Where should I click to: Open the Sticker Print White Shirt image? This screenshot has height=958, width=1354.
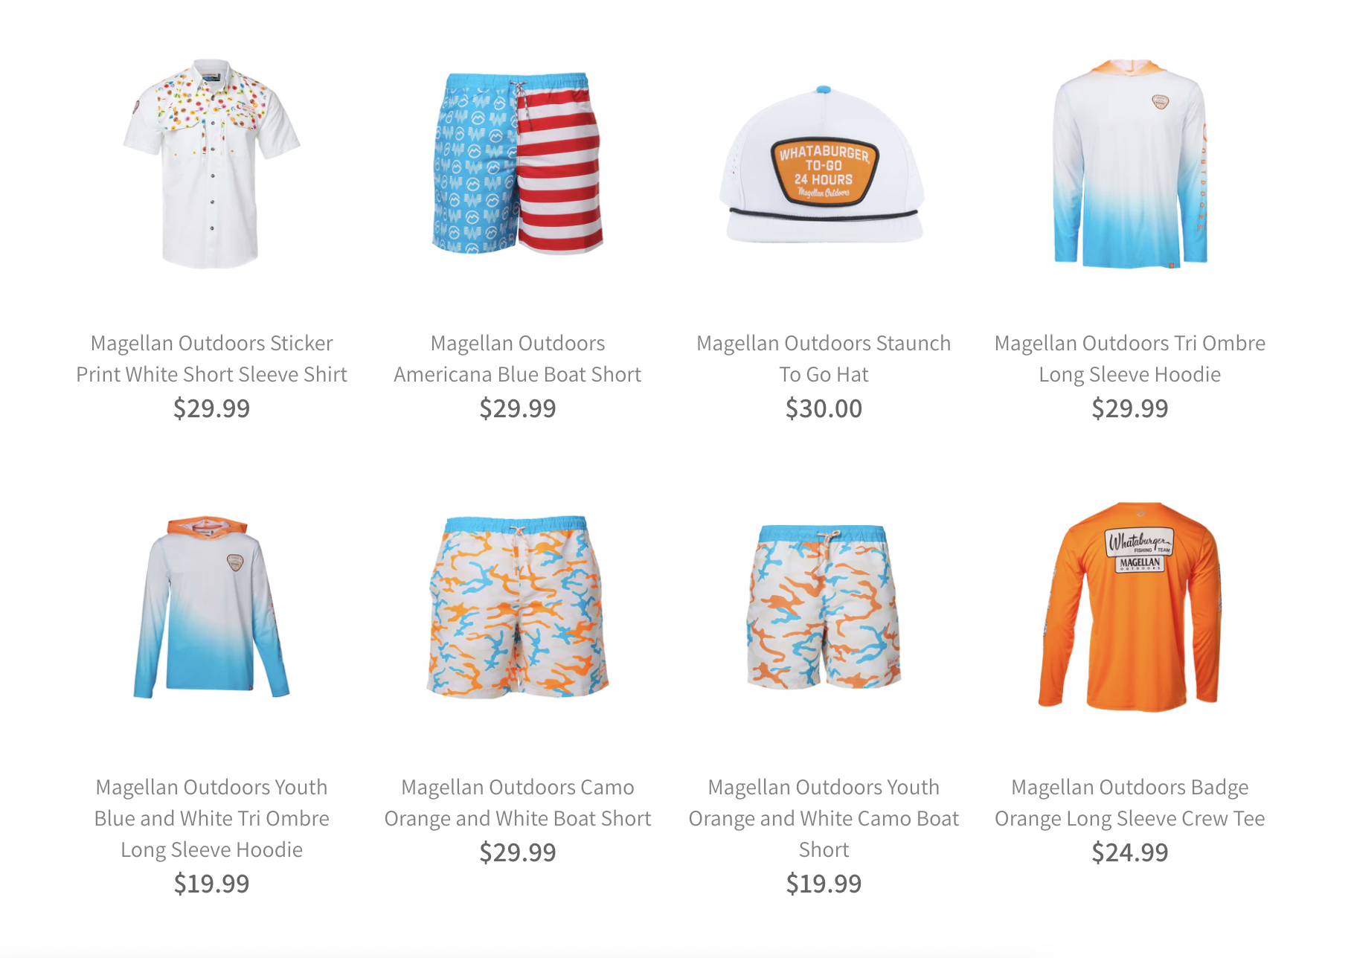point(211,164)
